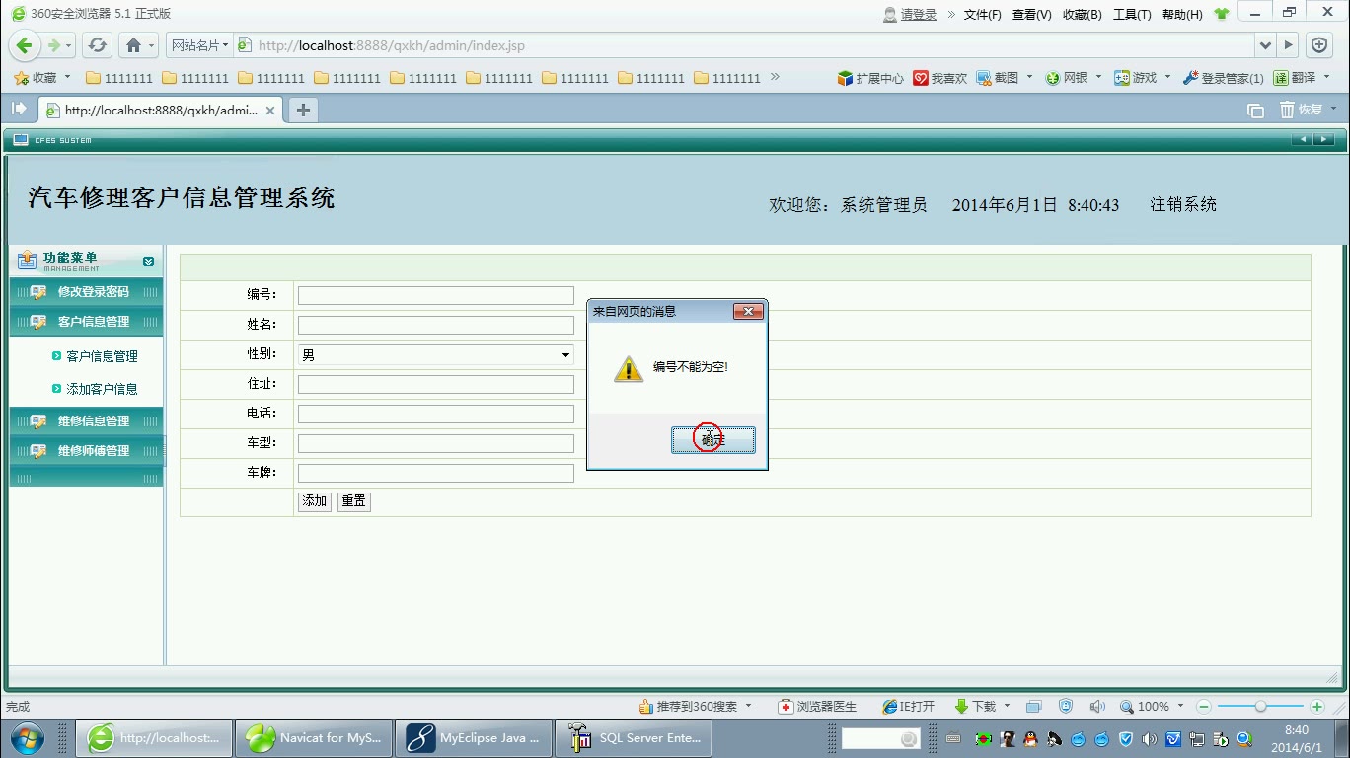1350x758 pixels.
Task: Click the 车牌 license plate input field
Action: [x=435, y=473]
